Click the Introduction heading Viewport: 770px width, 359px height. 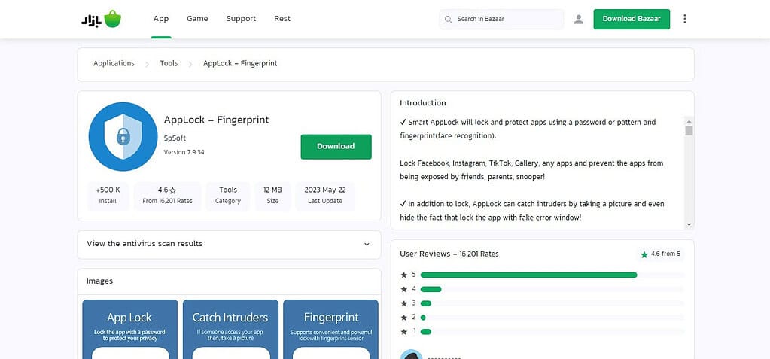tap(423, 103)
